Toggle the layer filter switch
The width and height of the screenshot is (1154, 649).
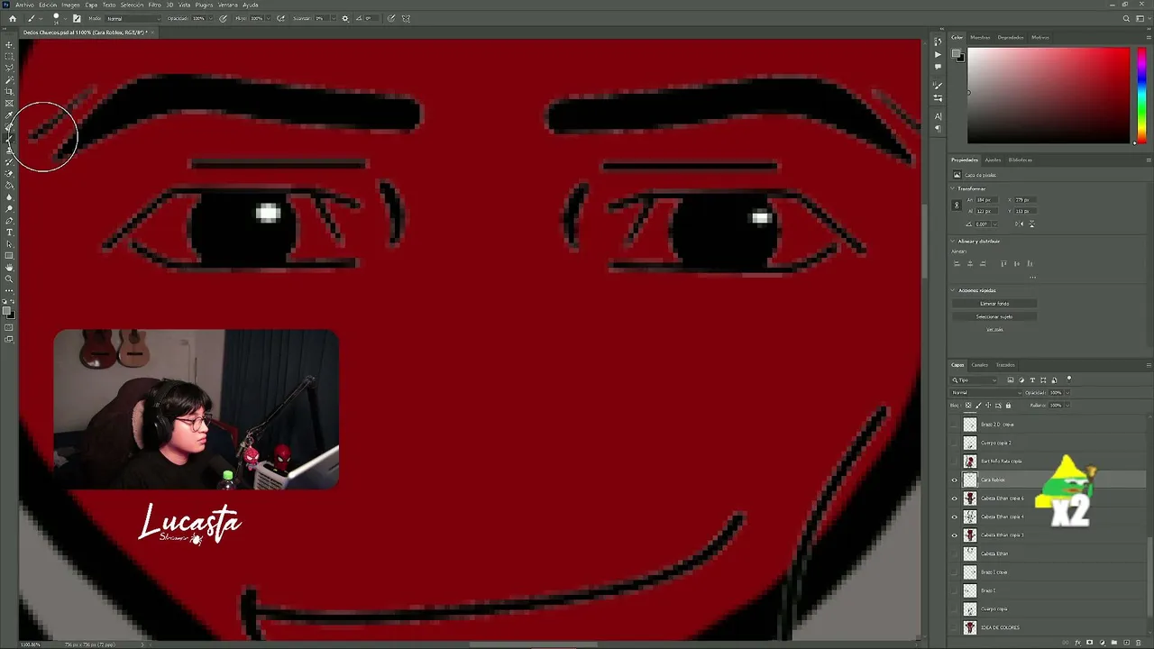coord(1069,379)
